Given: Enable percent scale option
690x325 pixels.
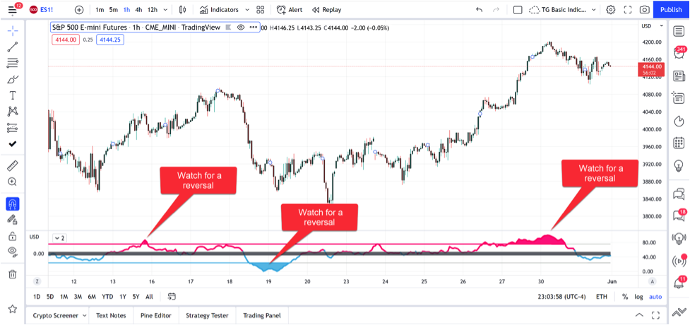Looking at the screenshot, I should tap(624, 297).
